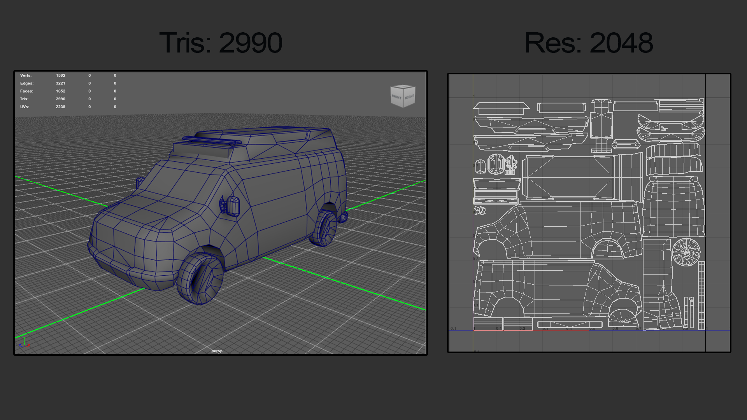Select the side mirror on the van
Viewport: 747px width, 420px height.
tap(230, 206)
